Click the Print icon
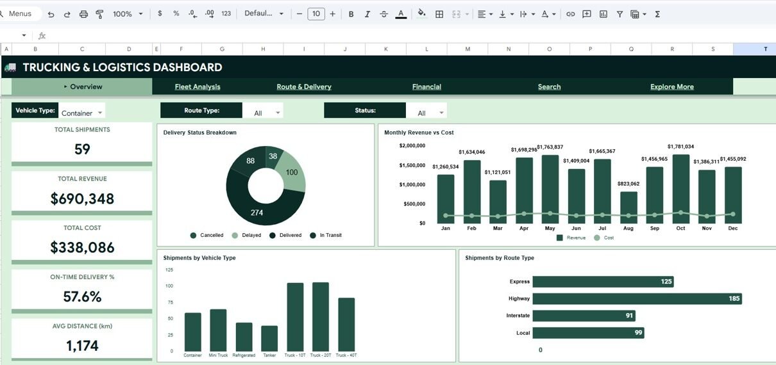776x365 pixels. (83, 14)
